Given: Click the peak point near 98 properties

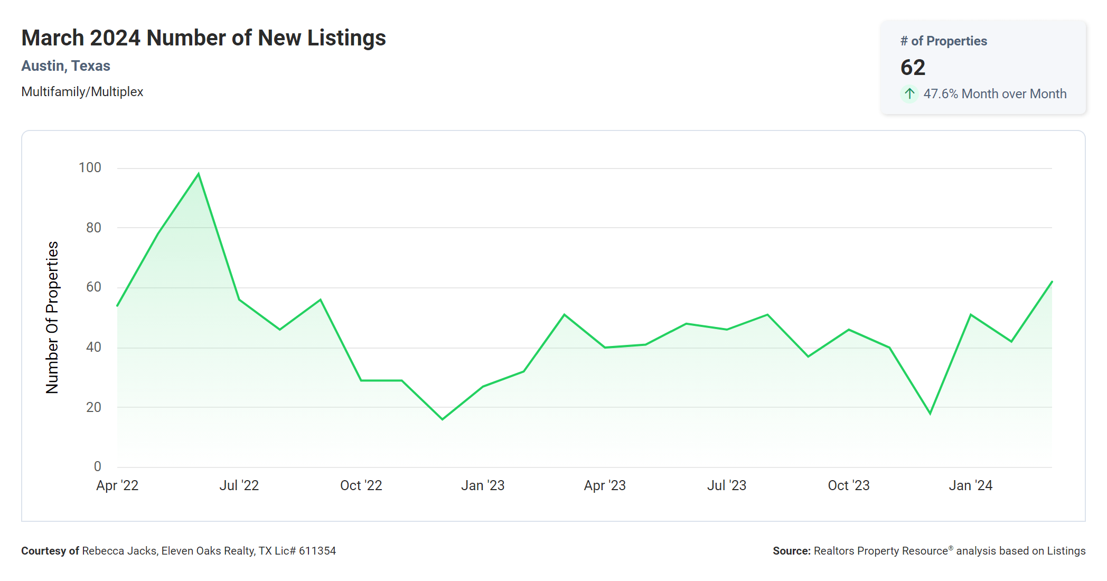Looking at the screenshot, I should [199, 174].
